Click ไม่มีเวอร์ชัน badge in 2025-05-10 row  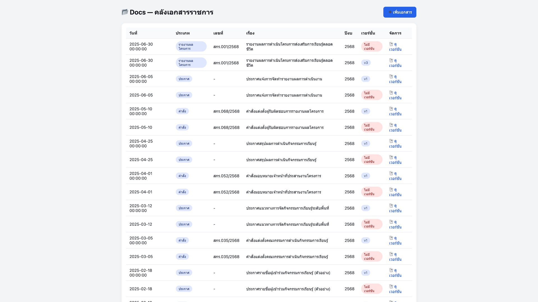tap(372, 127)
